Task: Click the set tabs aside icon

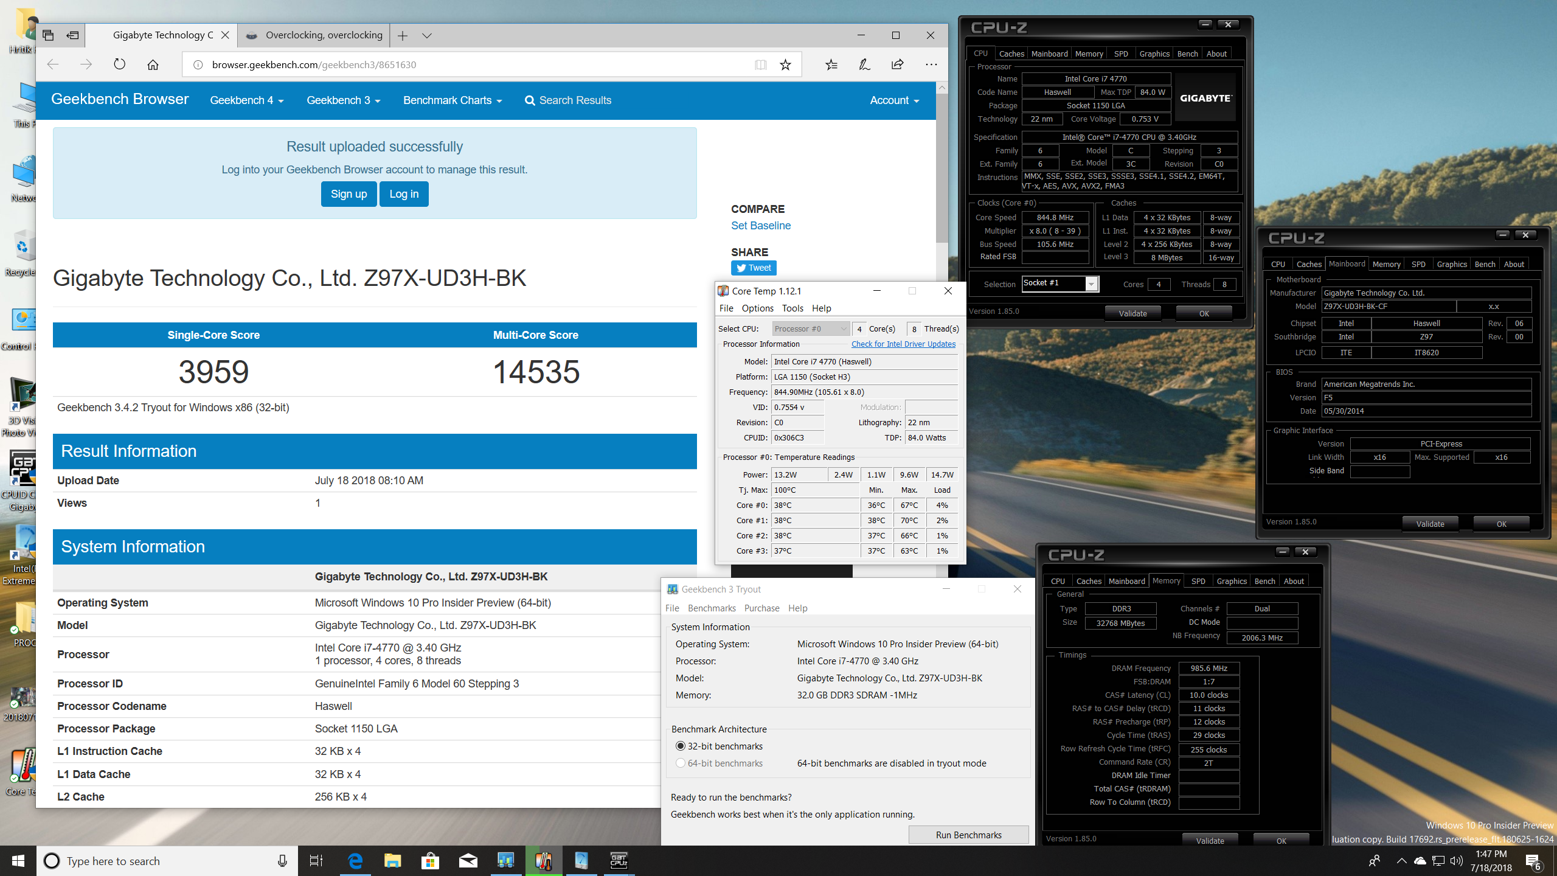Action: pyautogui.click(x=73, y=35)
